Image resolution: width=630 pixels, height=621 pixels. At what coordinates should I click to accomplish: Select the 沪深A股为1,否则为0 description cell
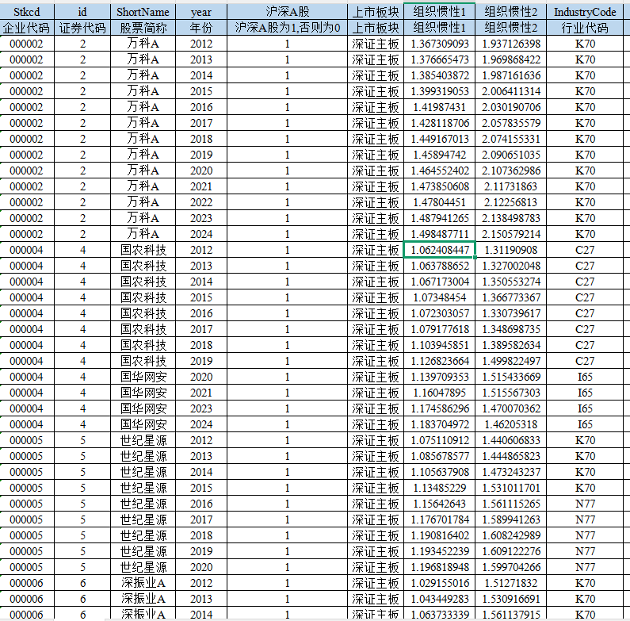288,28
